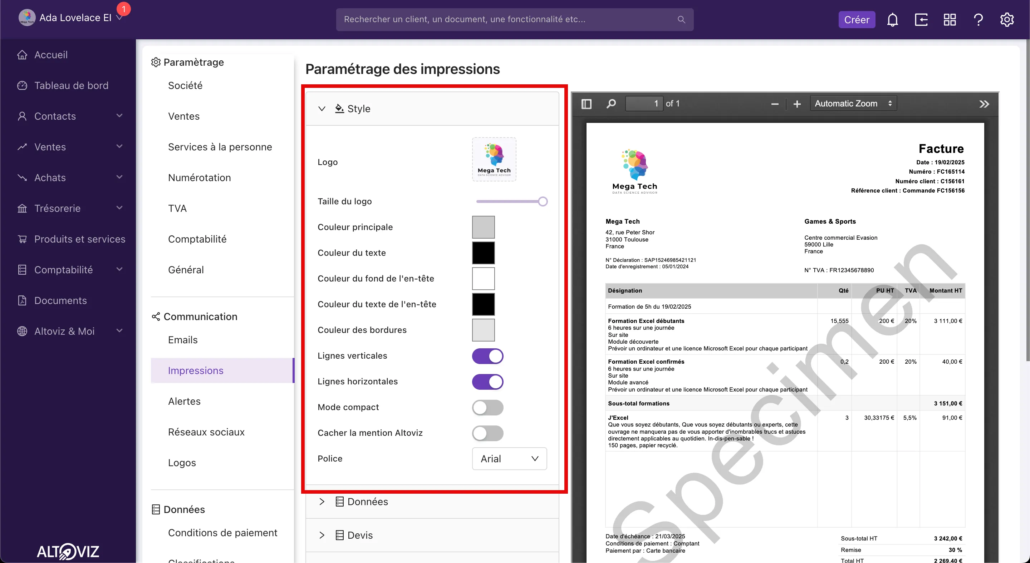Click the Taille du logo slider handle

pyautogui.click(x=543, y=201)
